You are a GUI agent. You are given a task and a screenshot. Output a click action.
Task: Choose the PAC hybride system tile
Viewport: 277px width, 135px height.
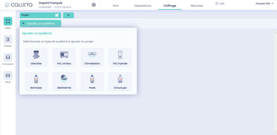120,57
